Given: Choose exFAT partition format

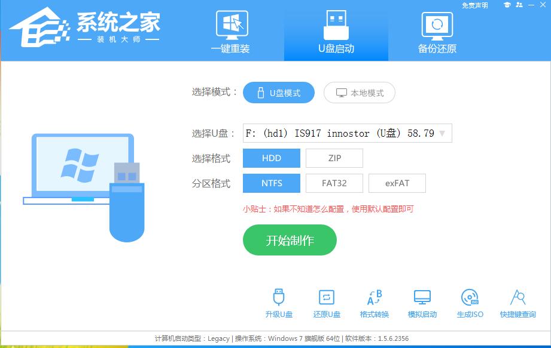Looking at the screenshot, I should tap(397, 183).
